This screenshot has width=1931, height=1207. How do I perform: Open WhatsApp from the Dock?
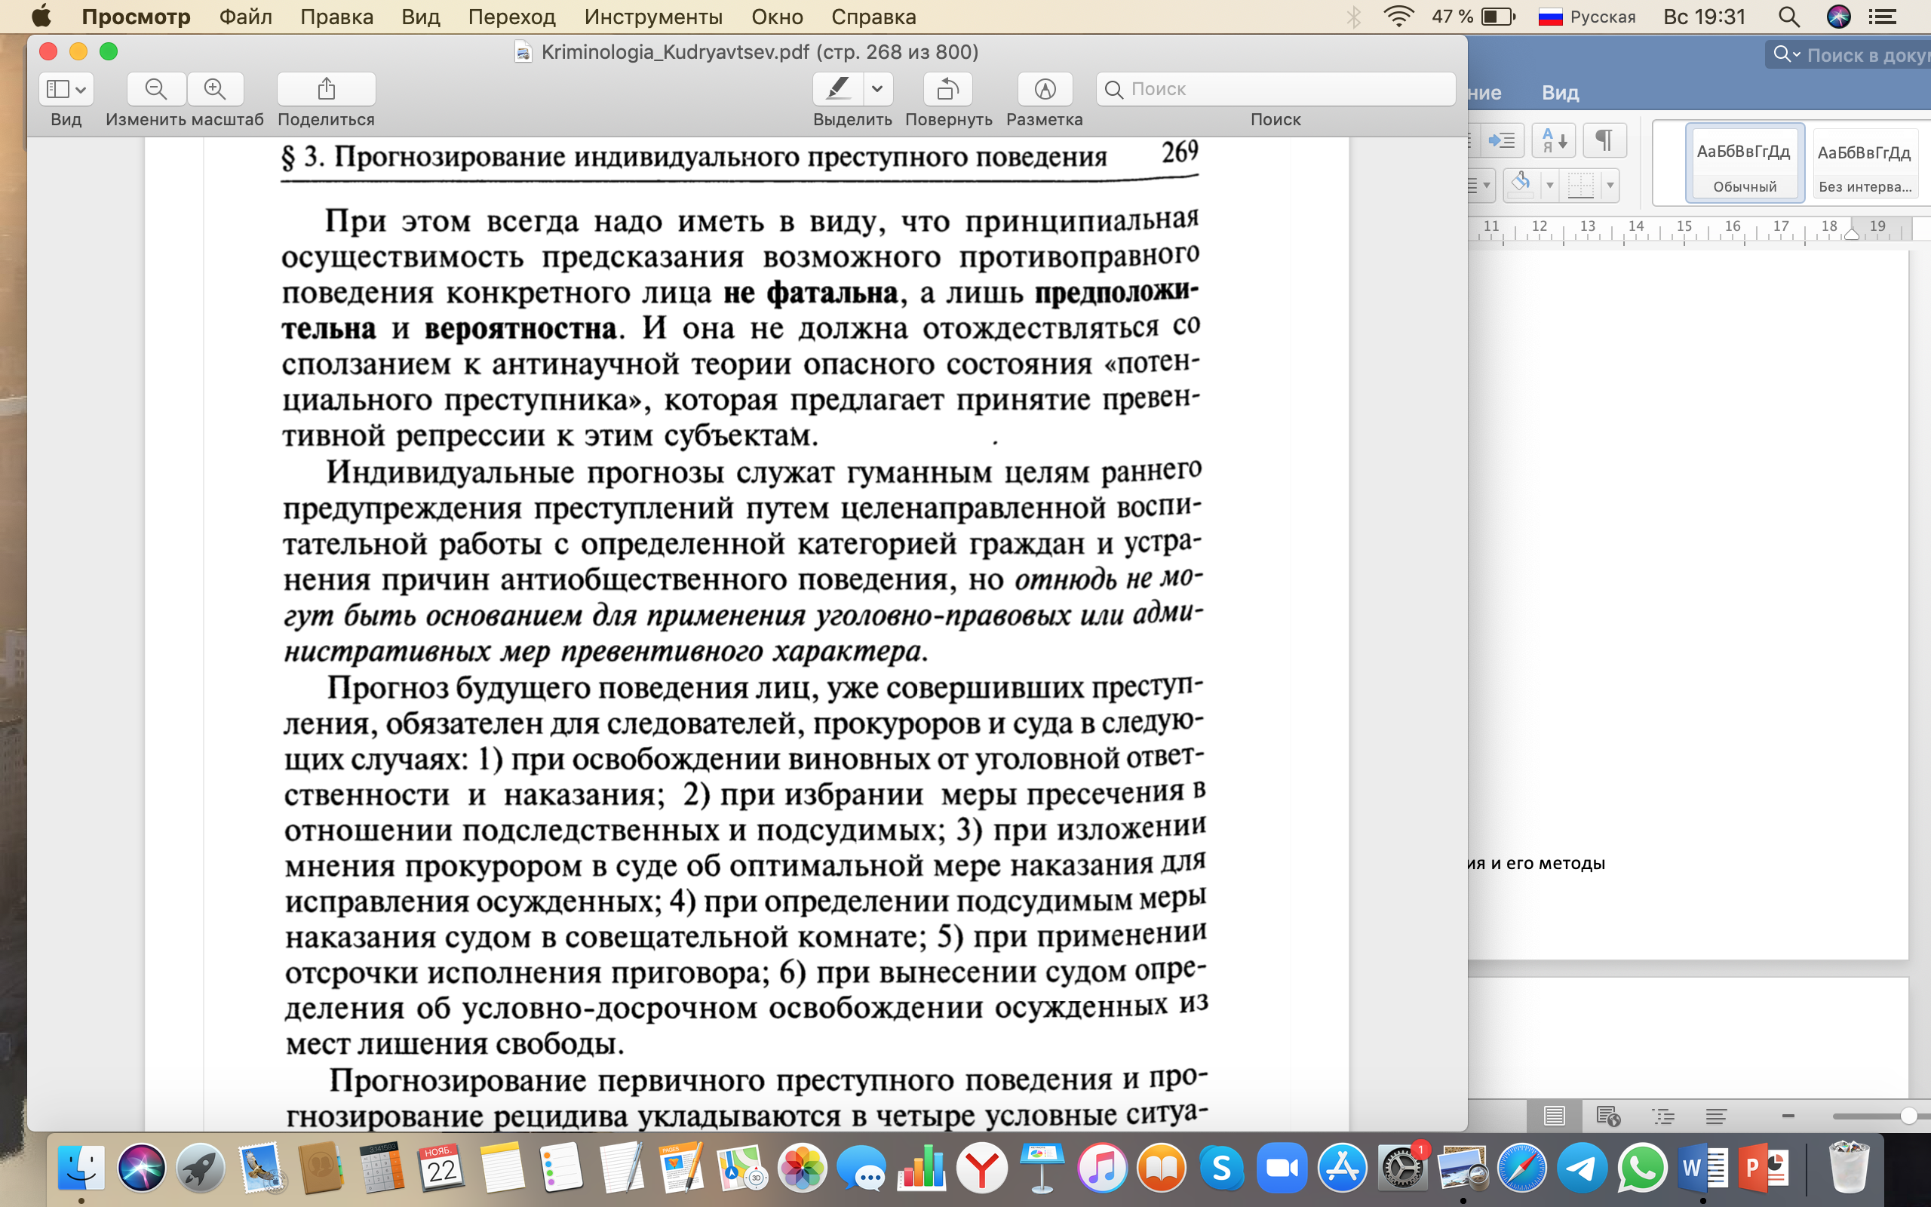(1642, 1168)
